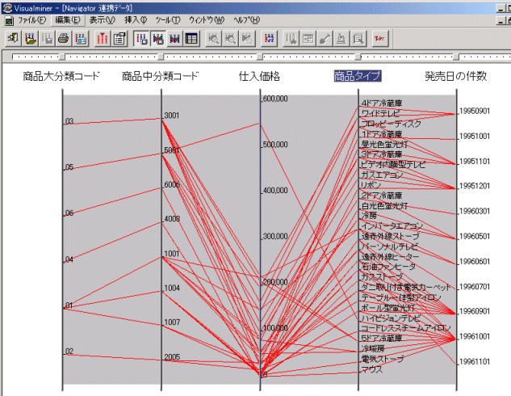This screenshot has height=396, width=511.
Task: Click the value 02 on first axis
Action: point(69,352)
